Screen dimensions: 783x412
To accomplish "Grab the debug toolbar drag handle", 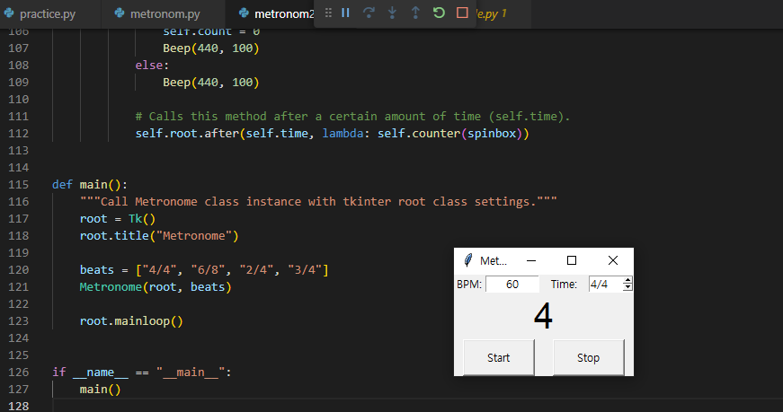I will 327,13.
